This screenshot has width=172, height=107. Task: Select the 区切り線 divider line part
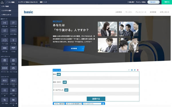[x=13, y=31]
